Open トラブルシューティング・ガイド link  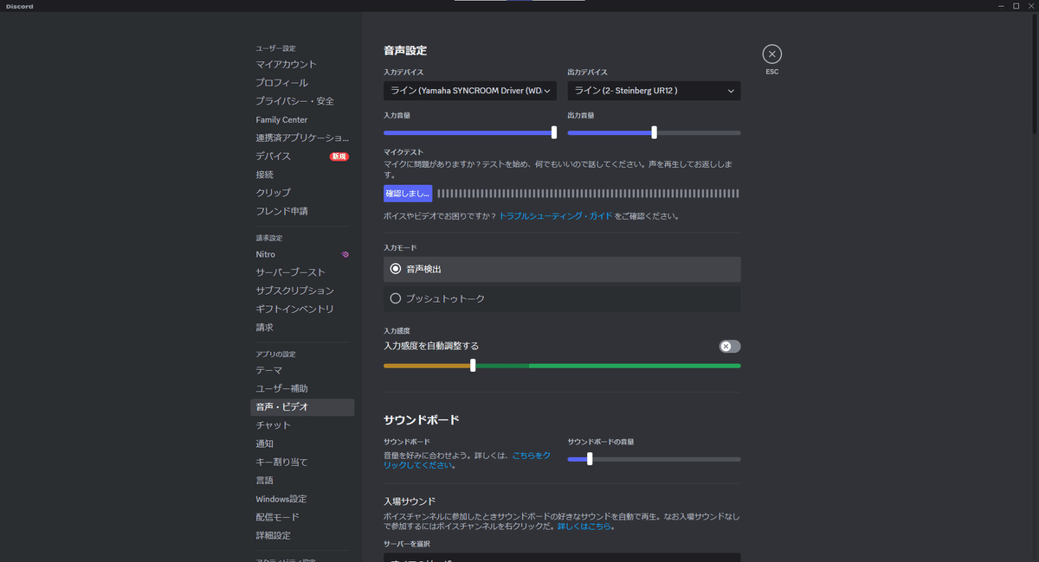(x=556, y=216)
